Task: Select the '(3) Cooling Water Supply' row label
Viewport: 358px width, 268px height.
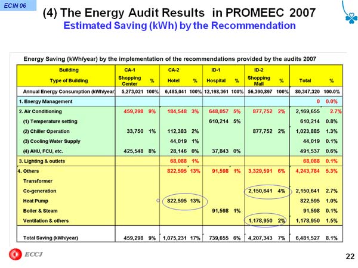Action: pyautogui.click(x=51, y=141)
